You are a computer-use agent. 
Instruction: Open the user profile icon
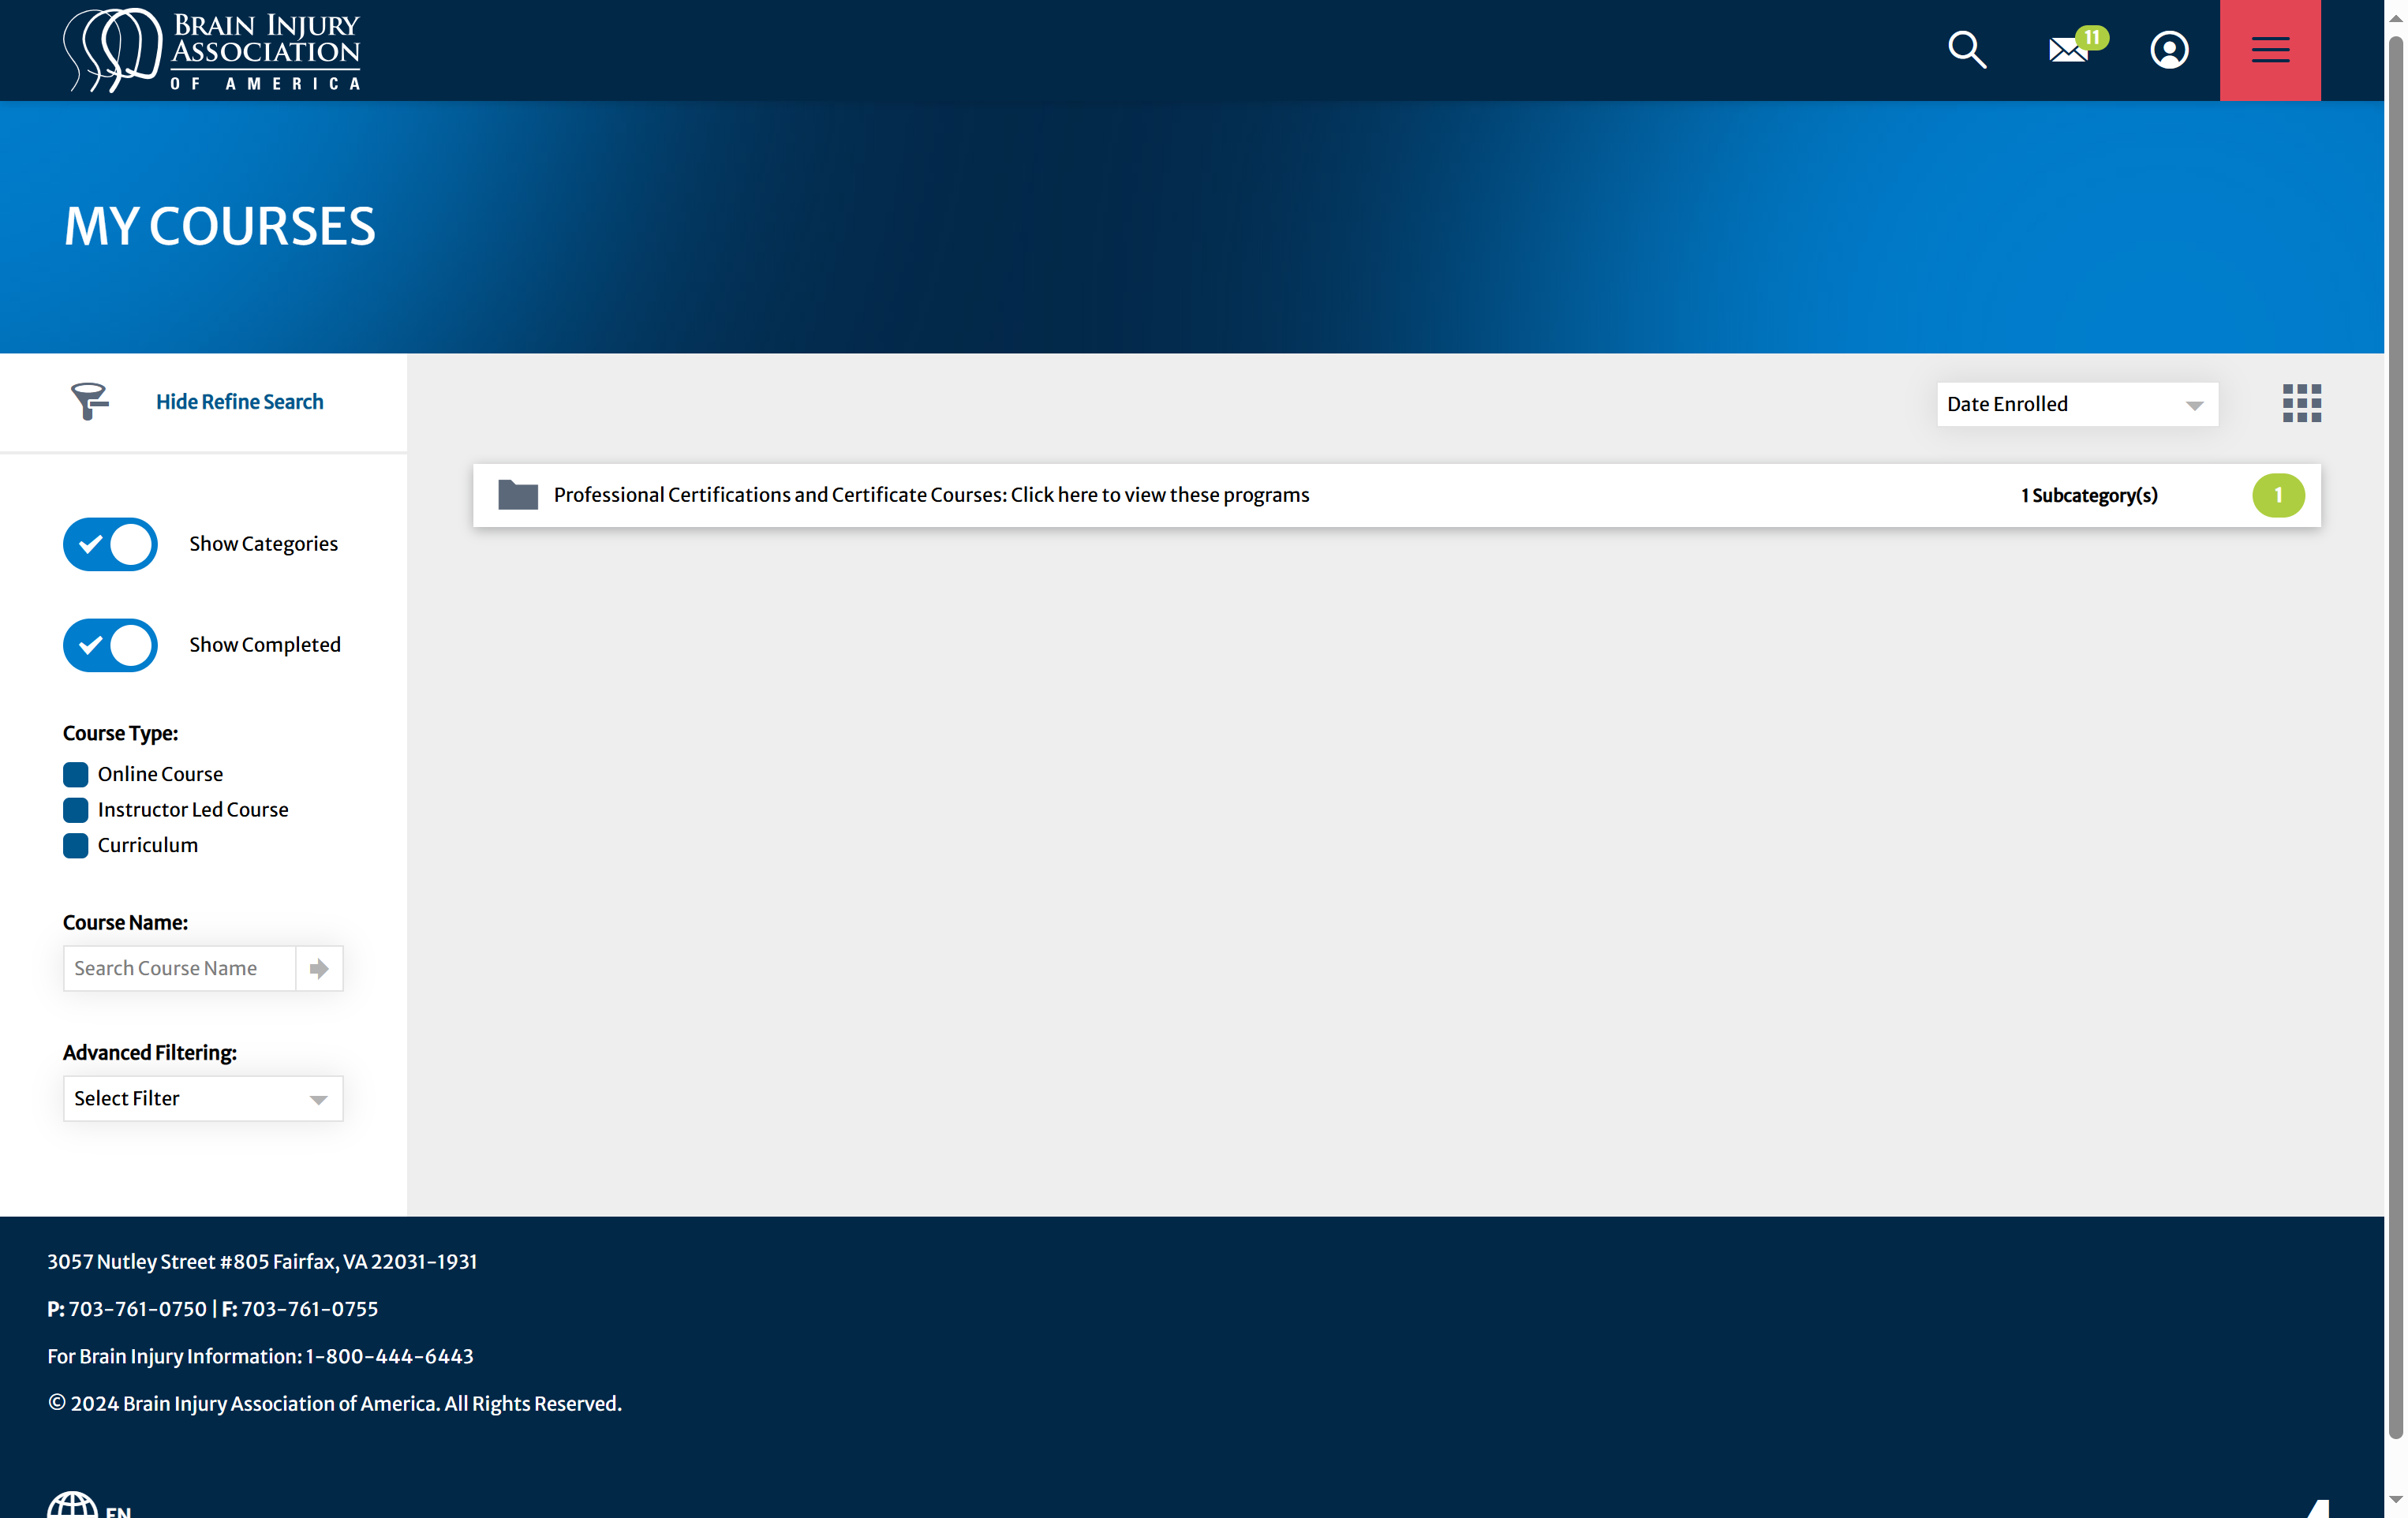click(2169, 49)
